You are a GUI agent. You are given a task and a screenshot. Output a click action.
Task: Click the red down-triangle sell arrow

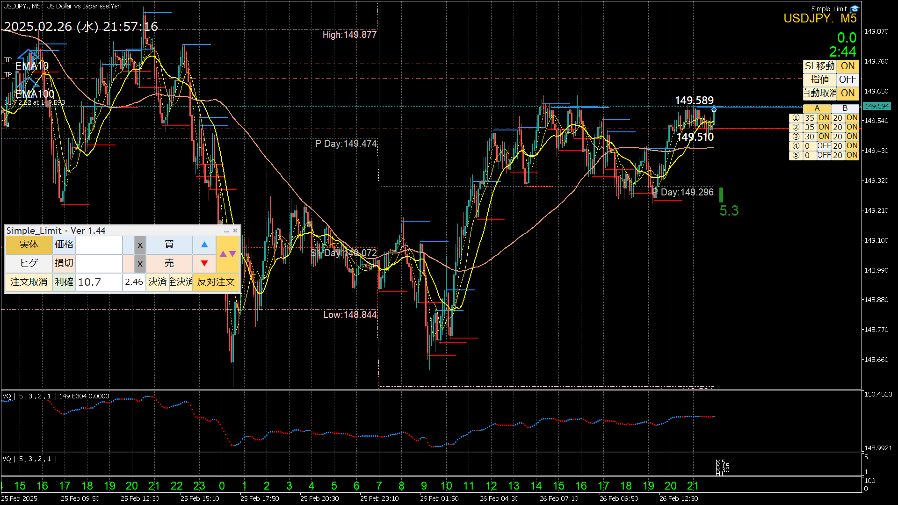(204, 263)
